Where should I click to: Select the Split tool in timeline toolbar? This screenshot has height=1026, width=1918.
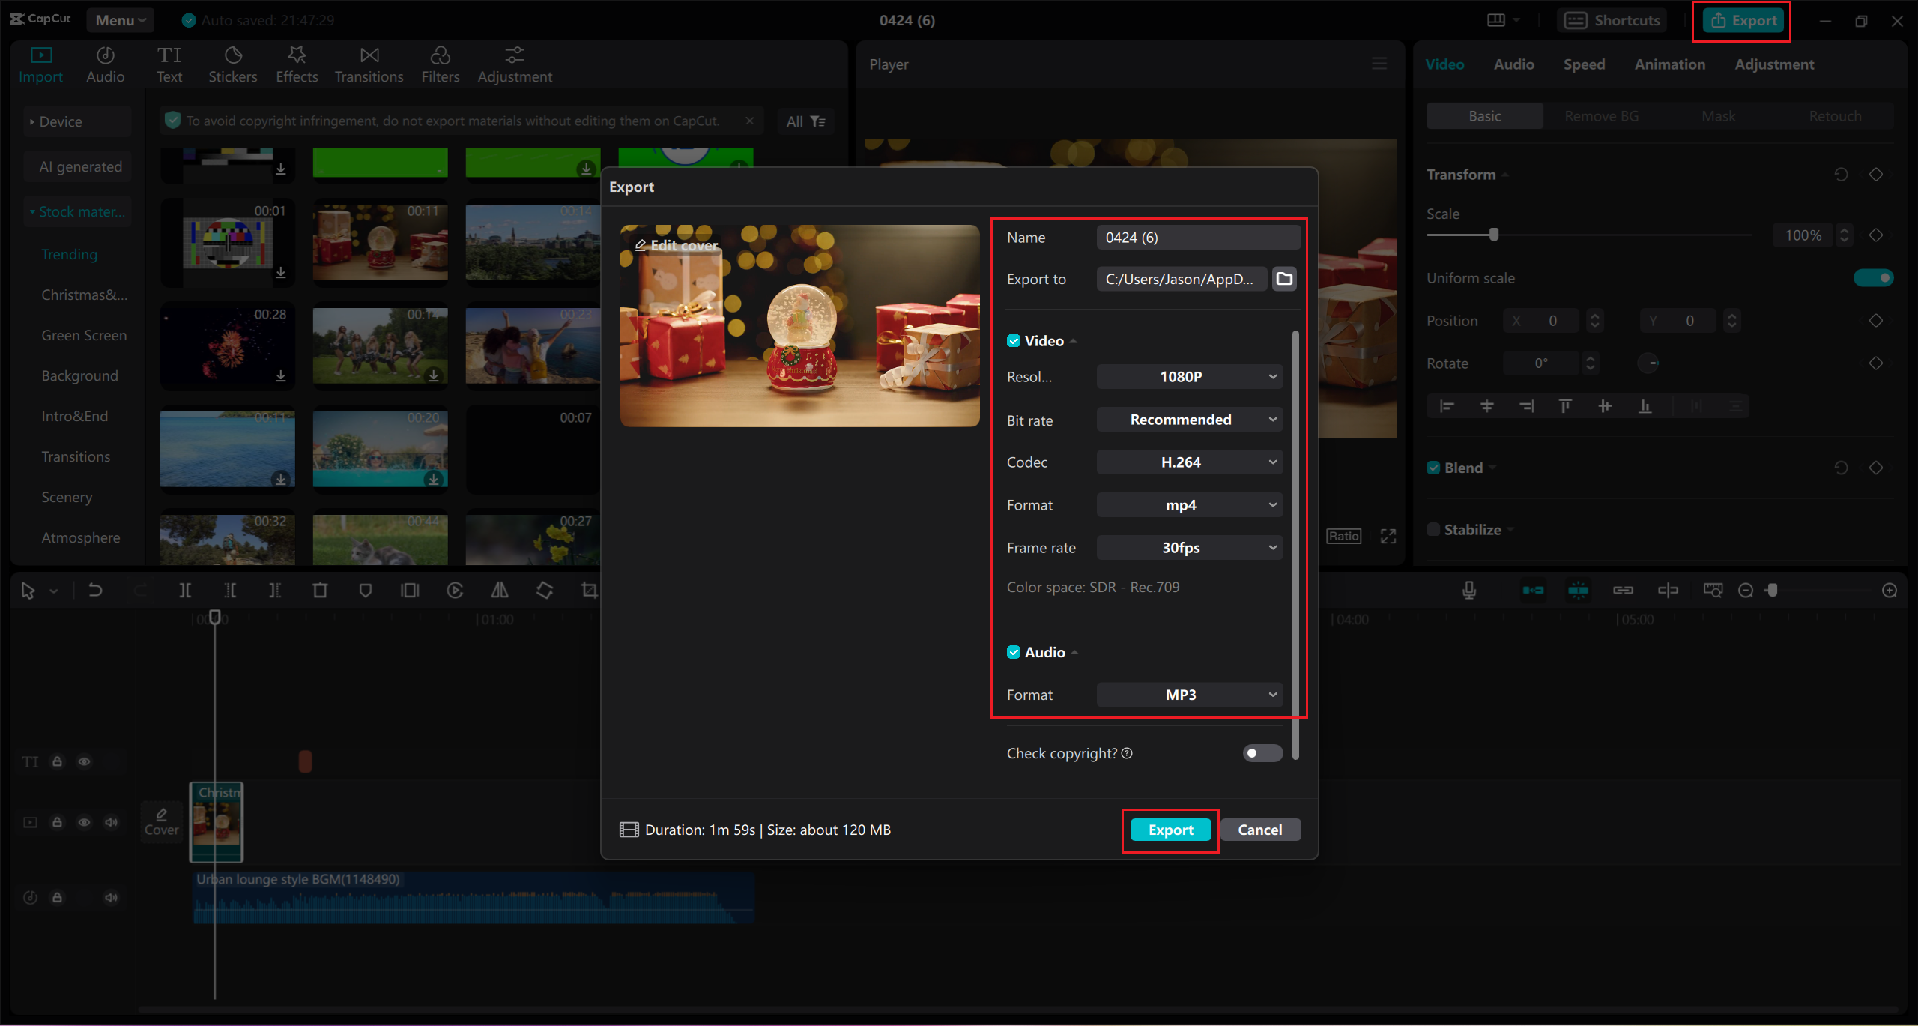[x=185, y=591]
